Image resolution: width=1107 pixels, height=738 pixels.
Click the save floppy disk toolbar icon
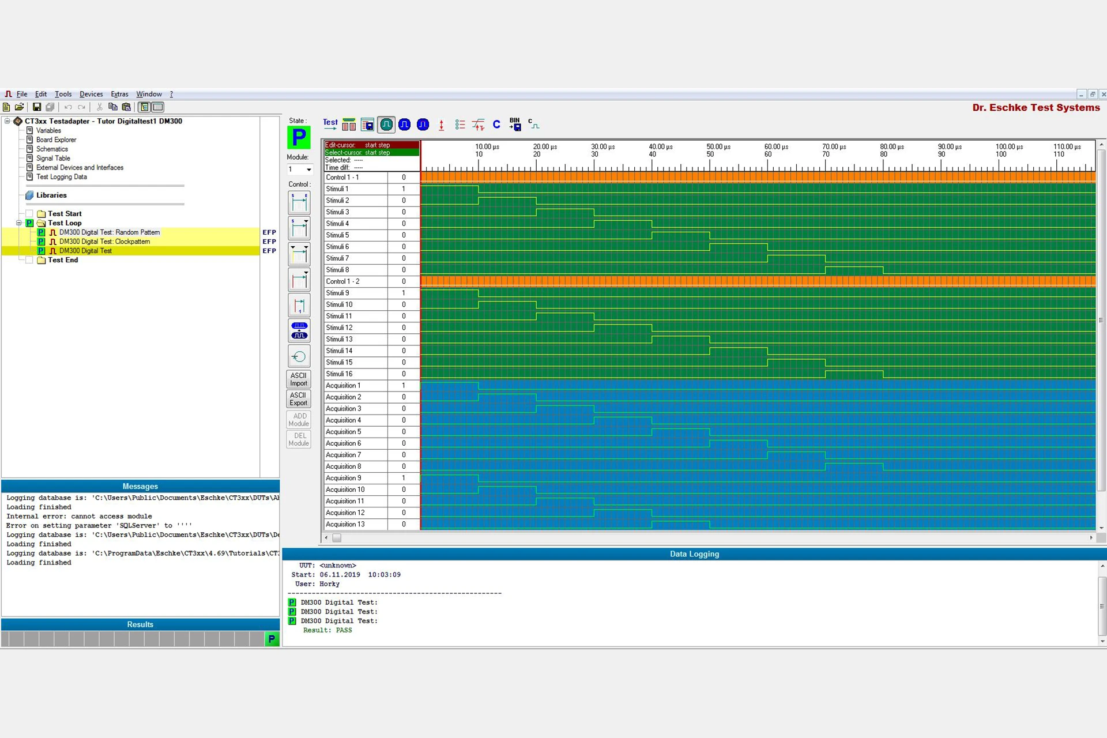(37, 107)
